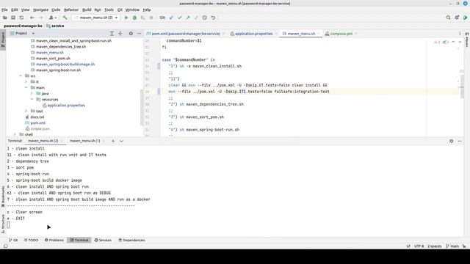
Task: Open Project panel options gear
Action: [131, 34]
